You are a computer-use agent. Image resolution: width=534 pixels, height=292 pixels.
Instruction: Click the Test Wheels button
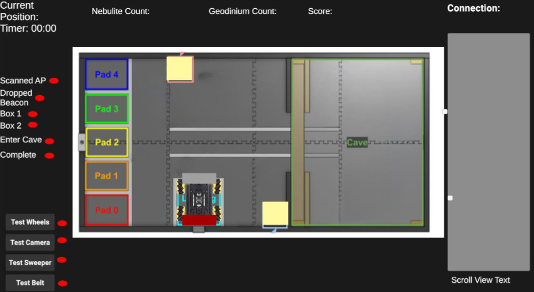click(30, 222)
